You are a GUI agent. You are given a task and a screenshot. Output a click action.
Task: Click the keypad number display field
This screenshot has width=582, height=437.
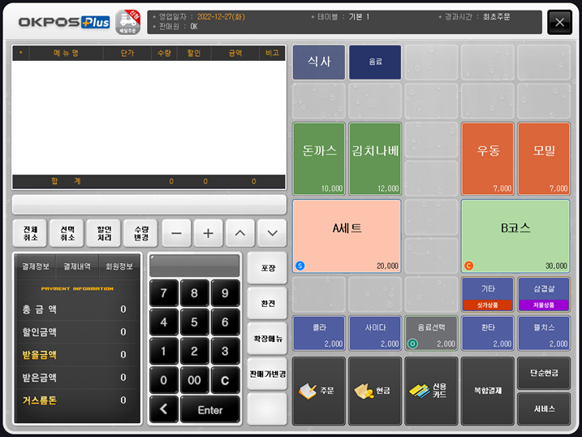[x=195, y=266]
